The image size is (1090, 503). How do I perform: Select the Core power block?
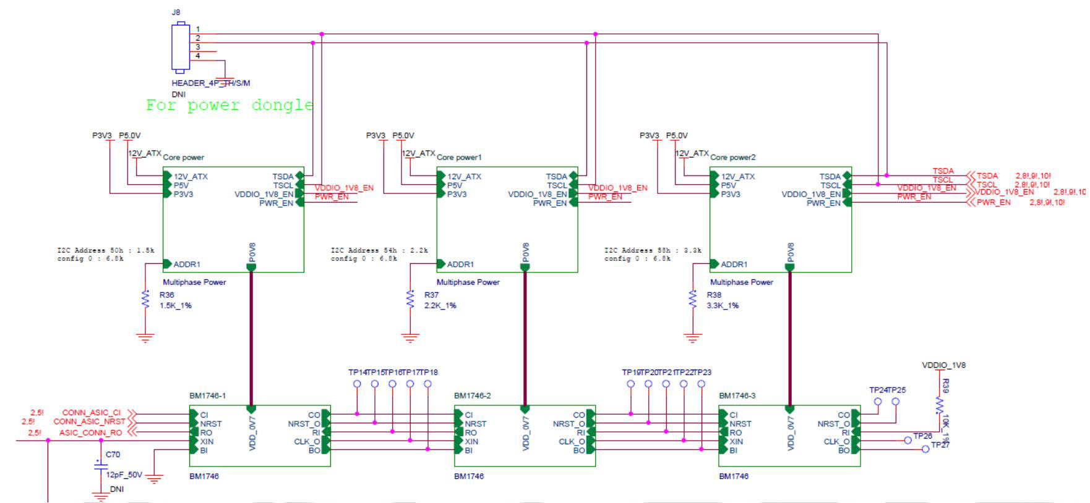233,219
